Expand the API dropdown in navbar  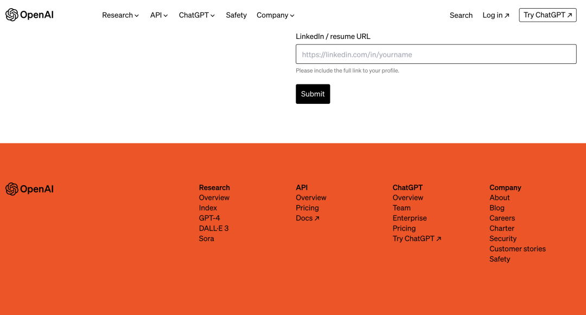(x=159, y=15)
